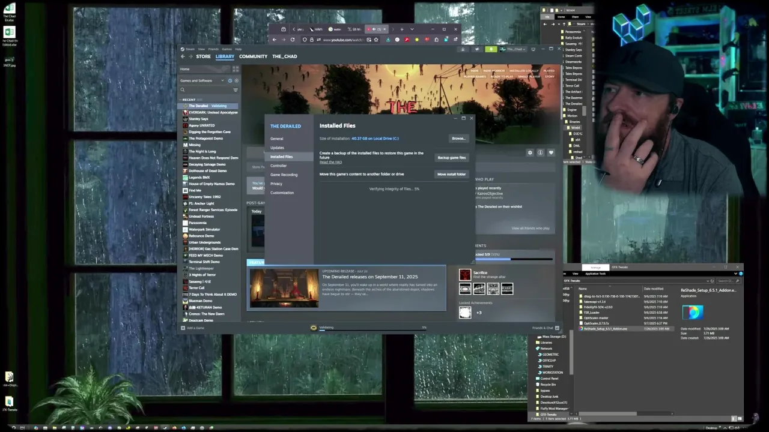Go forward using Steam's forward arrow

coord(190,56)
